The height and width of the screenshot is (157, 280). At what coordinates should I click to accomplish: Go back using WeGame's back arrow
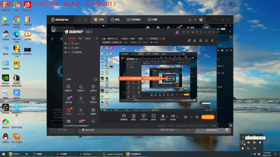pyautogui.click(x=80, y=20)
